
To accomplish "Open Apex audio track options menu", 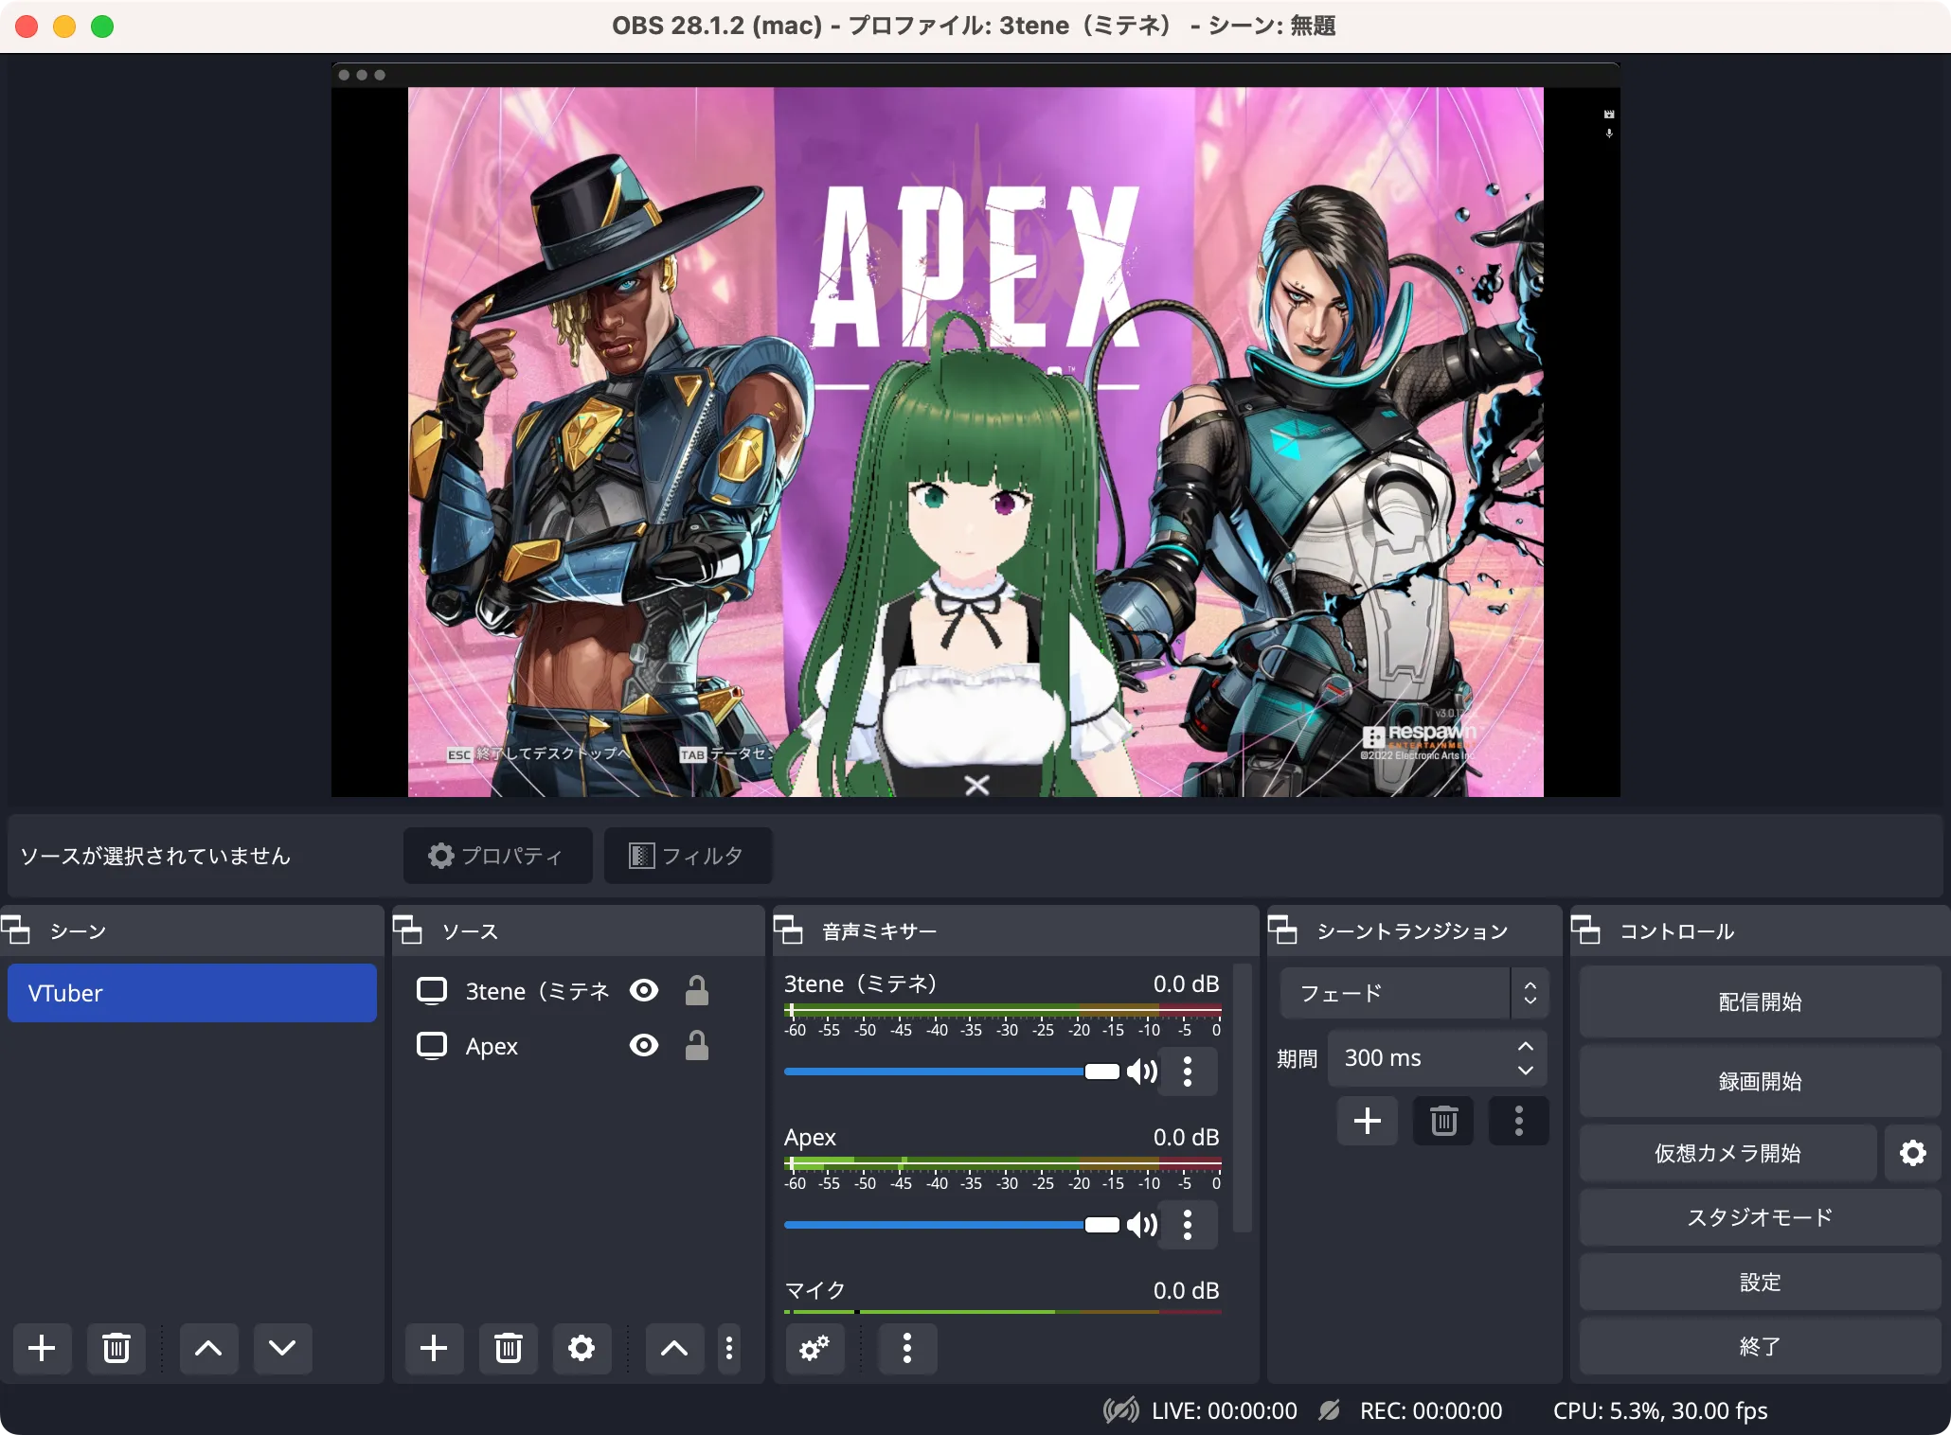I will (1188, 1225).
